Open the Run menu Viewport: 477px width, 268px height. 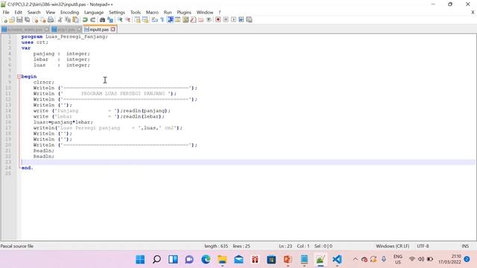point(168,13)
